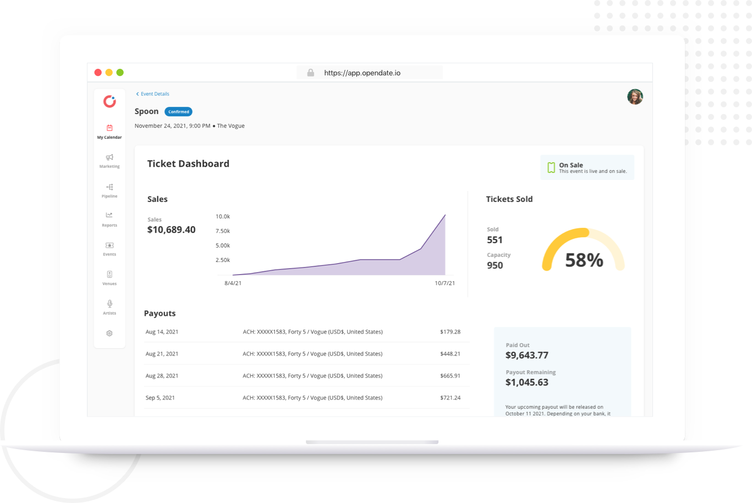Image resolution: width=752 pixels, height=503 pixels.
Task: Click the On Sale status box
Action: click(x=587, y=167)
